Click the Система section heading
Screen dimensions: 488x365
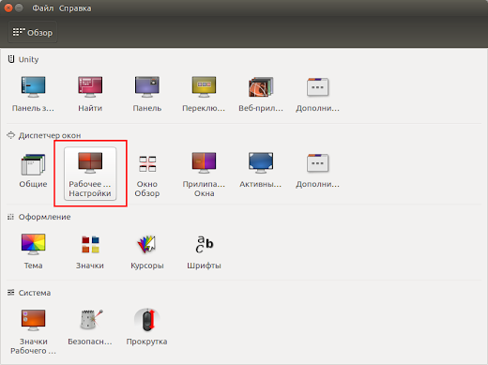[x=35, y=293]
